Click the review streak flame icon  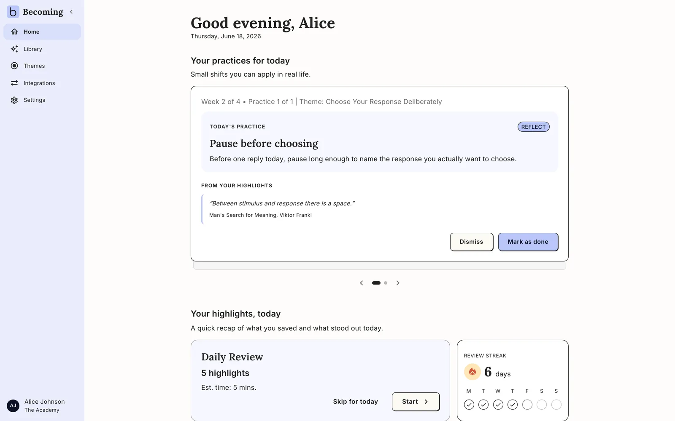point(472,372)
